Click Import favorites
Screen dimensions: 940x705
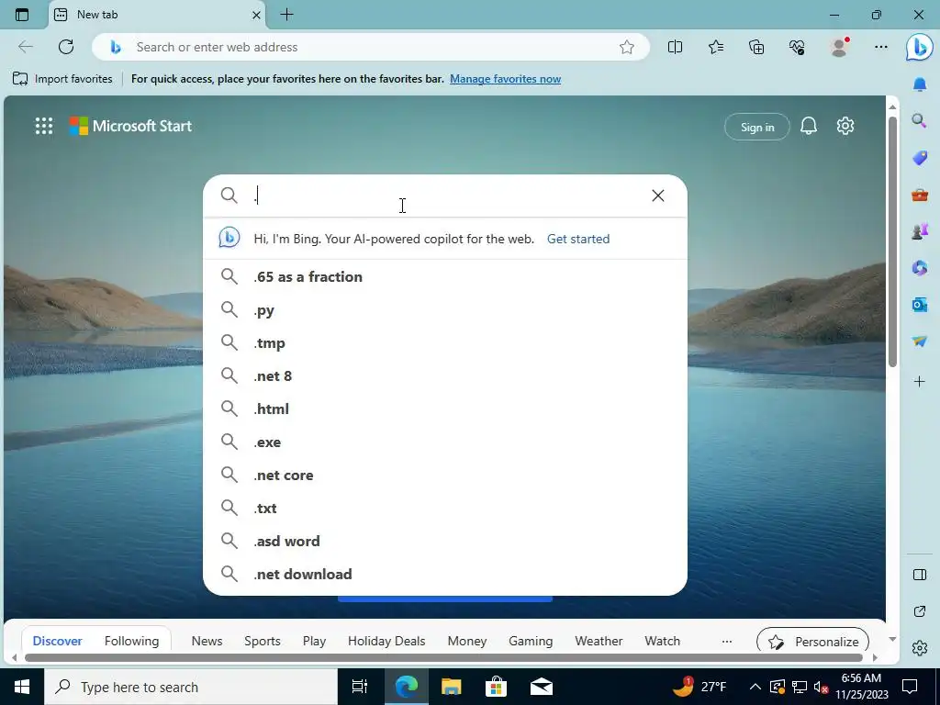(x=62, y=79)
